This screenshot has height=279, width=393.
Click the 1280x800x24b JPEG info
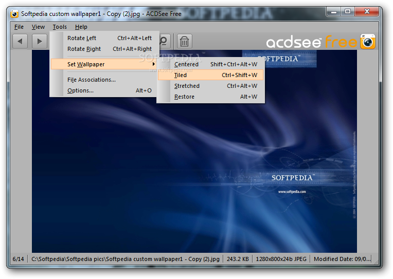(281, 259)
